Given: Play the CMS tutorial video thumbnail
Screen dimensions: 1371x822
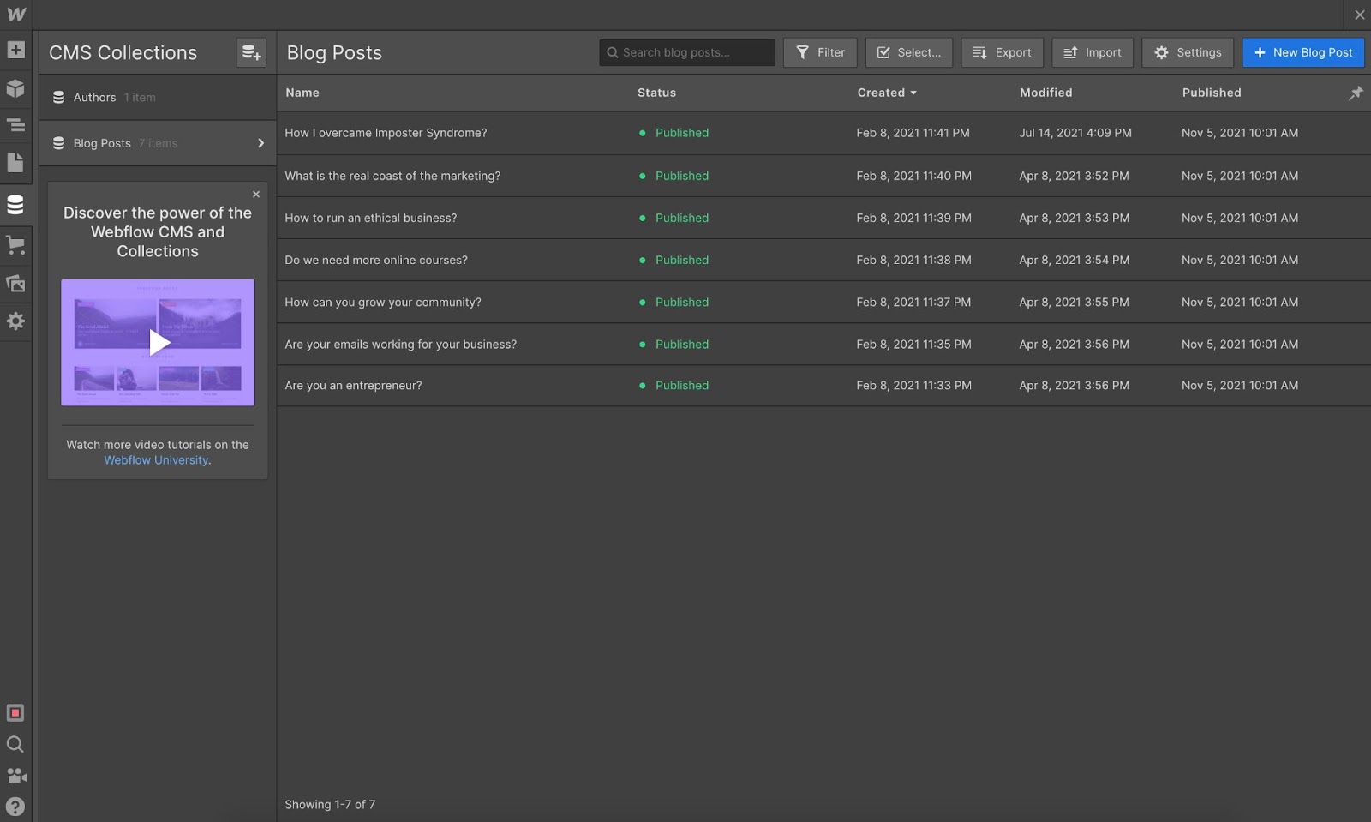Looking at the screenshot, I should coord(158,342).
